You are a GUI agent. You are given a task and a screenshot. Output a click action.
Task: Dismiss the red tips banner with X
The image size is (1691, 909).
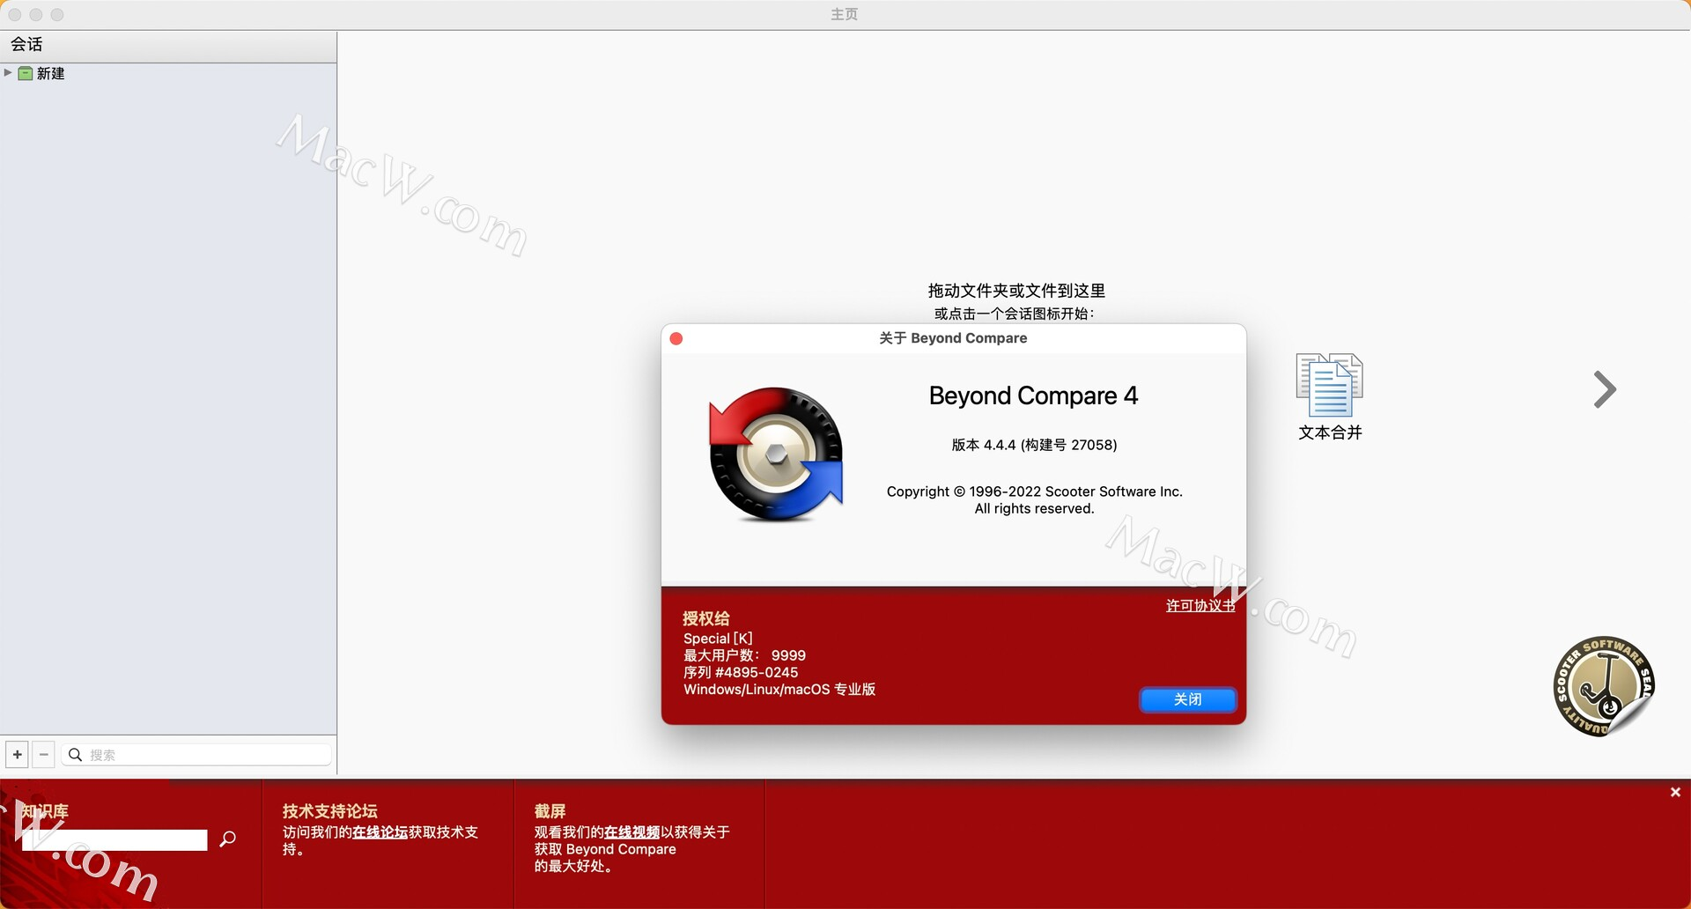point(1675,793)
